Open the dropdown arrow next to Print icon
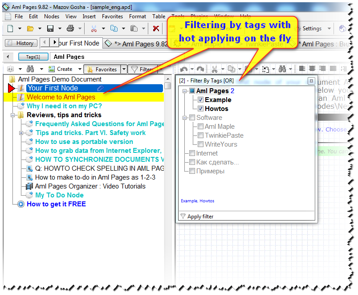358x295 pixels. pyautogui.click(x=80, y=29)
